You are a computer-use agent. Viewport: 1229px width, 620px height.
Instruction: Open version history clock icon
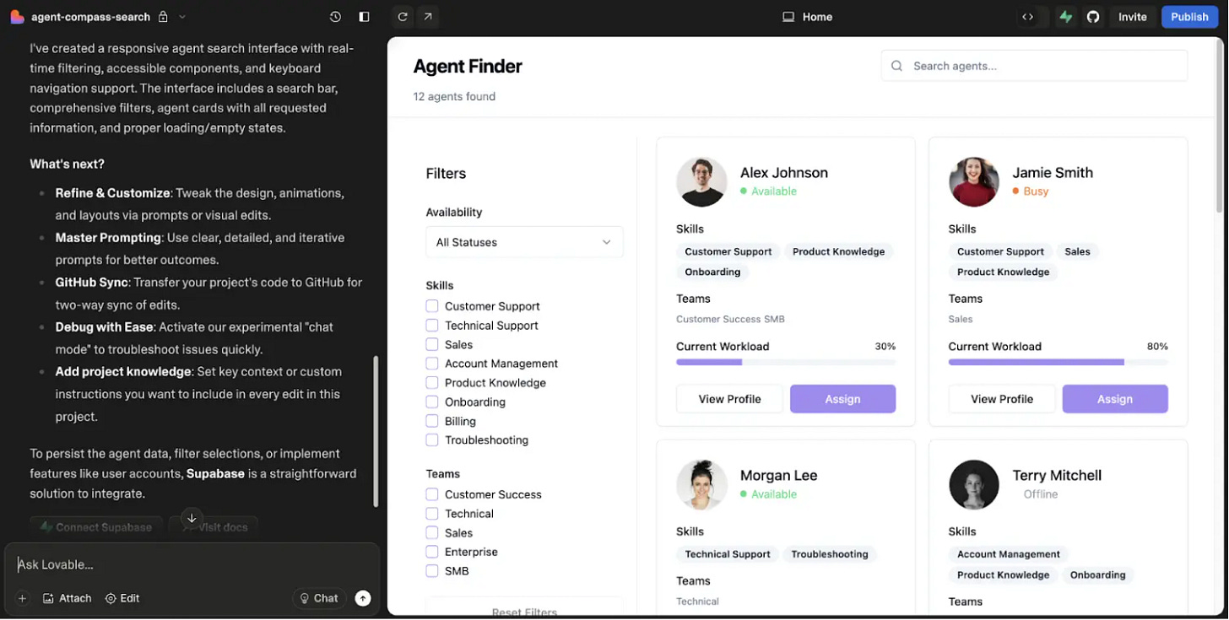click(x=336, y=17)
